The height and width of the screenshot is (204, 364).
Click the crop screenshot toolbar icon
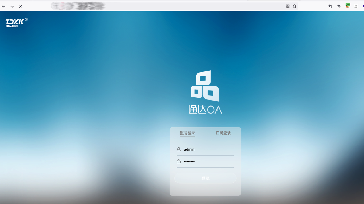(x=330, y=6)
